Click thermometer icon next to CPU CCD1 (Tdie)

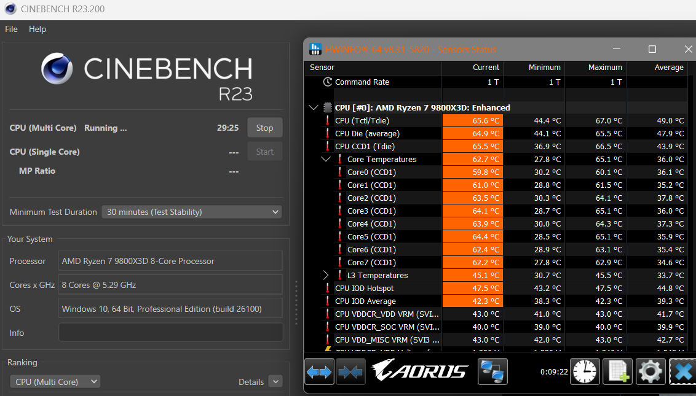(328, 146)
